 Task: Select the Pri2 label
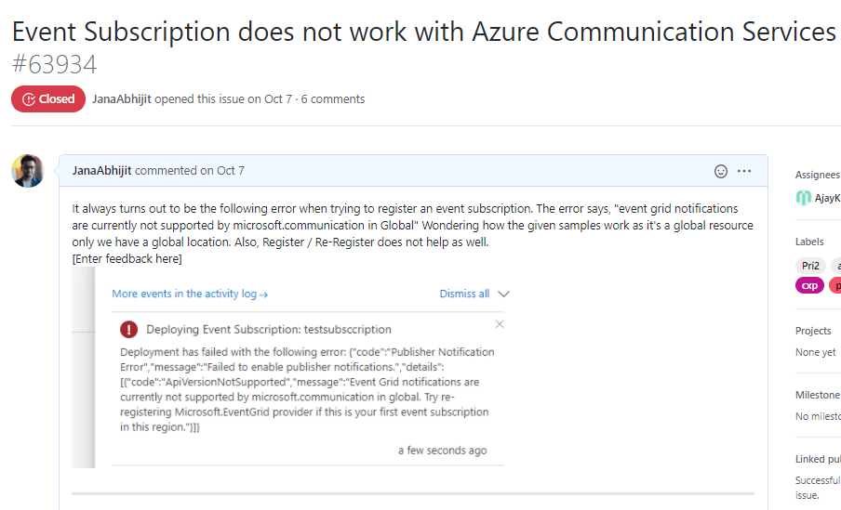click(810, 266)
